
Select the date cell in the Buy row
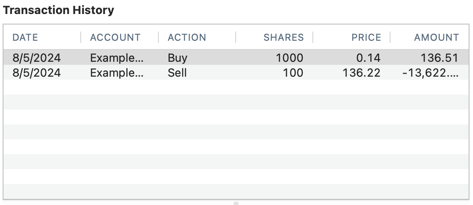tap(36, 58)
